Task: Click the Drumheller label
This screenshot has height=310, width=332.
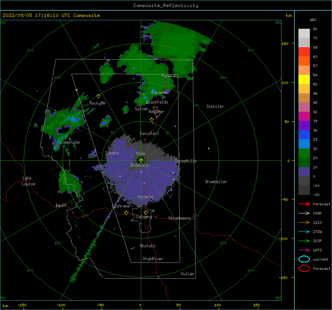Action: (216, 182)
